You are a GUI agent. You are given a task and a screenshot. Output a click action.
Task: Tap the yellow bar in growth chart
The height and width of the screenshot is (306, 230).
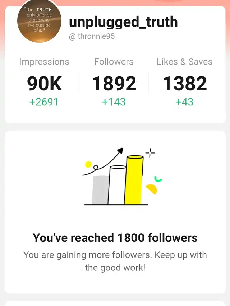click(134, 180)
